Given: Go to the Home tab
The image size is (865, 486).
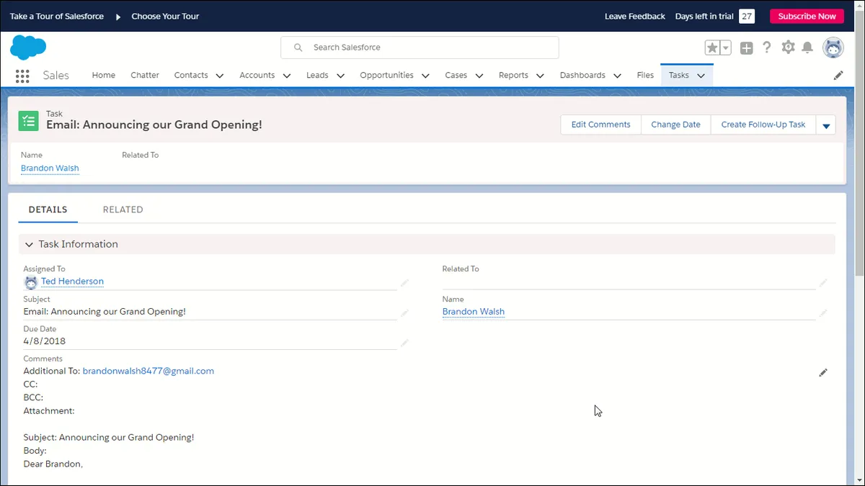Looking at the screenshot, I should click(x=103, y=75).
